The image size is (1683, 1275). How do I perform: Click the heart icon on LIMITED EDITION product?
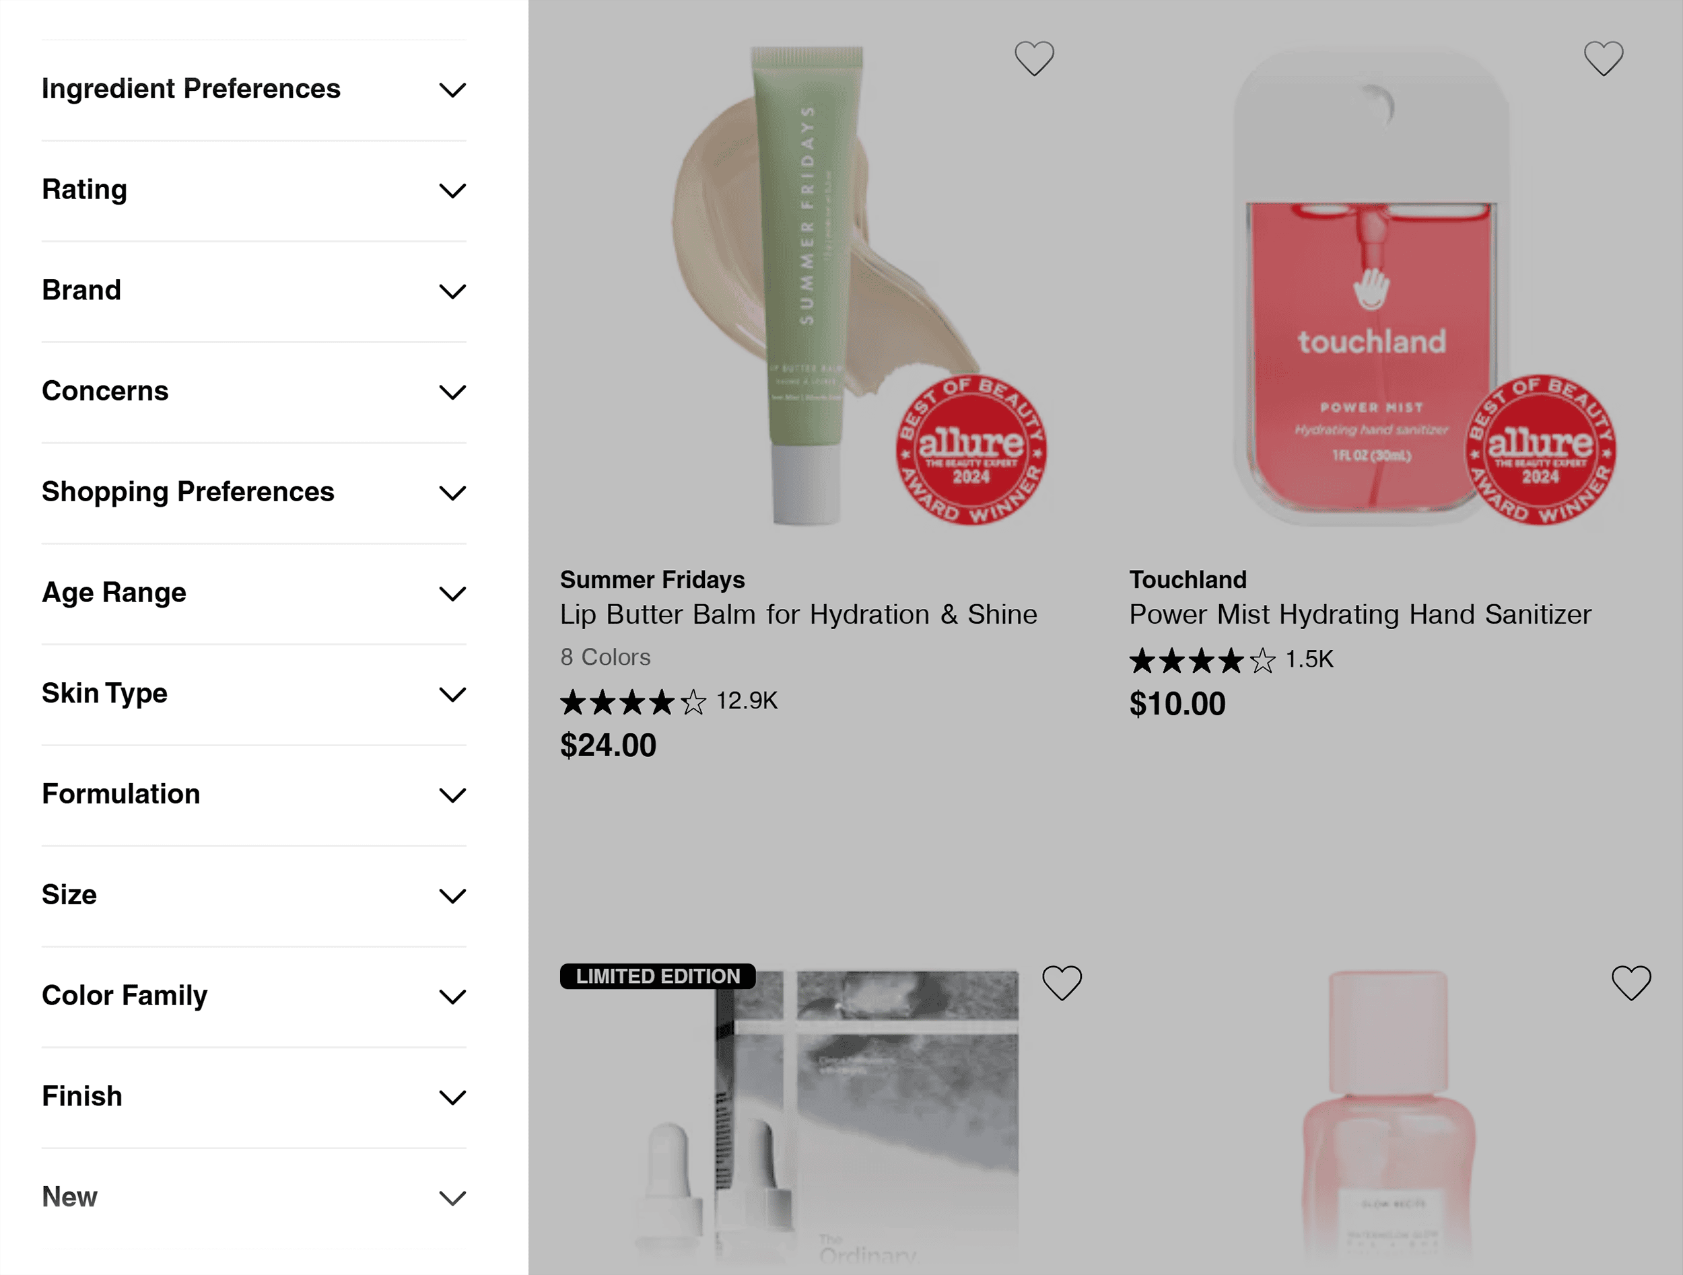click(x=1062, y=983)
